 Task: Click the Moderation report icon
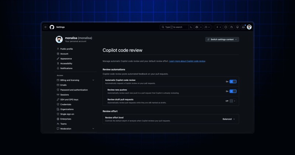tap(58, 129)
